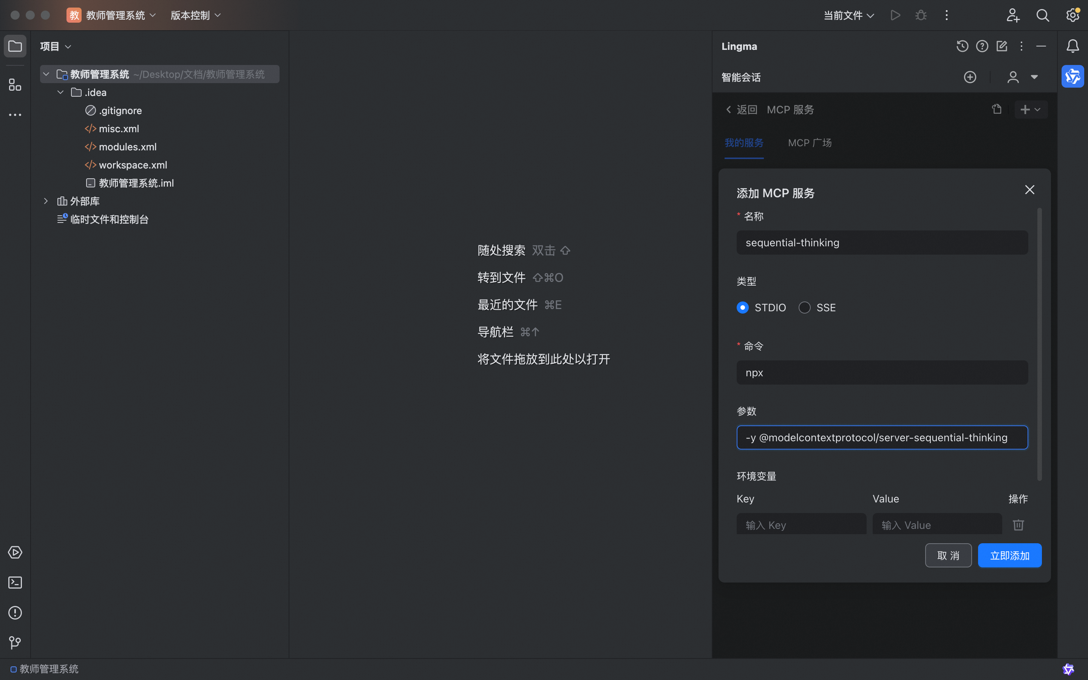Click the Debug bug icon in toolbar
Image resolution: width=1088 pixels, height=680 pixels.
point(921,15)
